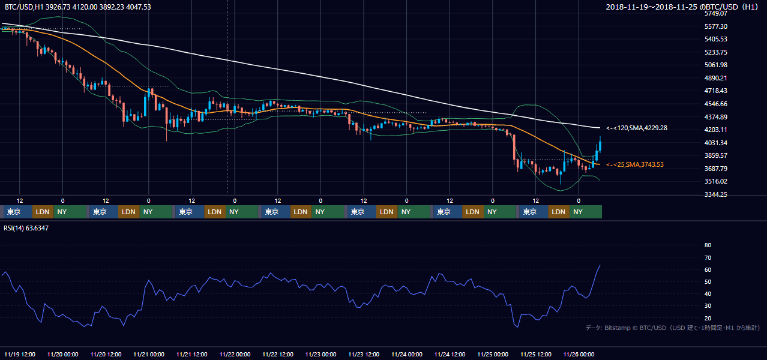Click RSI scale level 70
Image resolution: width=767 pixels, height=360 pixels.
[x=708, y=257]
